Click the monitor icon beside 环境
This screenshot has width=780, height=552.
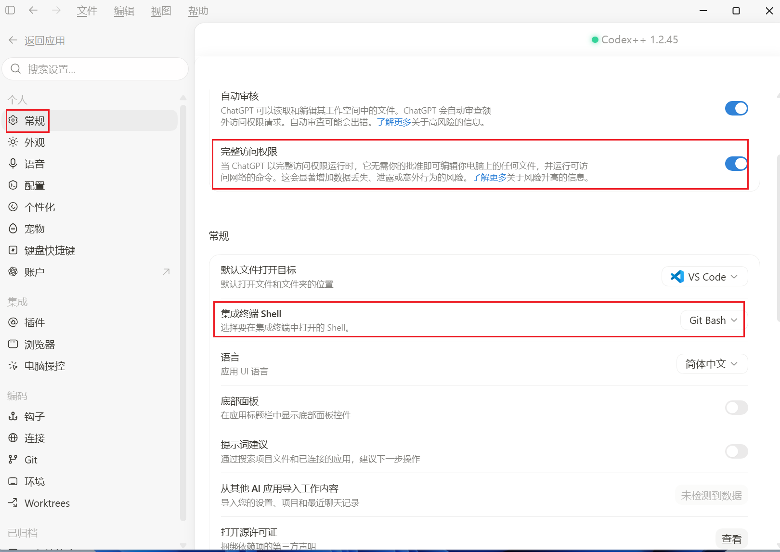[x=13, y=481]
